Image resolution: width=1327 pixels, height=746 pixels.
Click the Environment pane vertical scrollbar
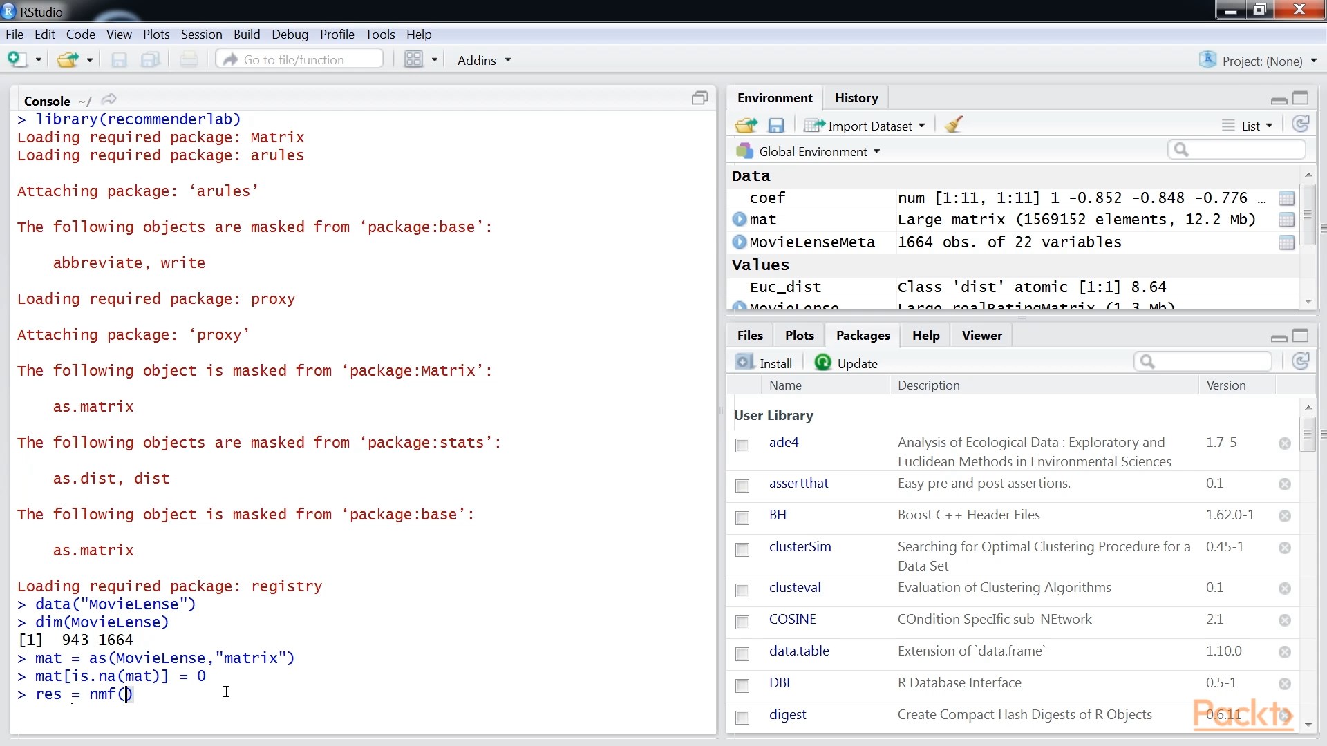tap(1308, 215)
